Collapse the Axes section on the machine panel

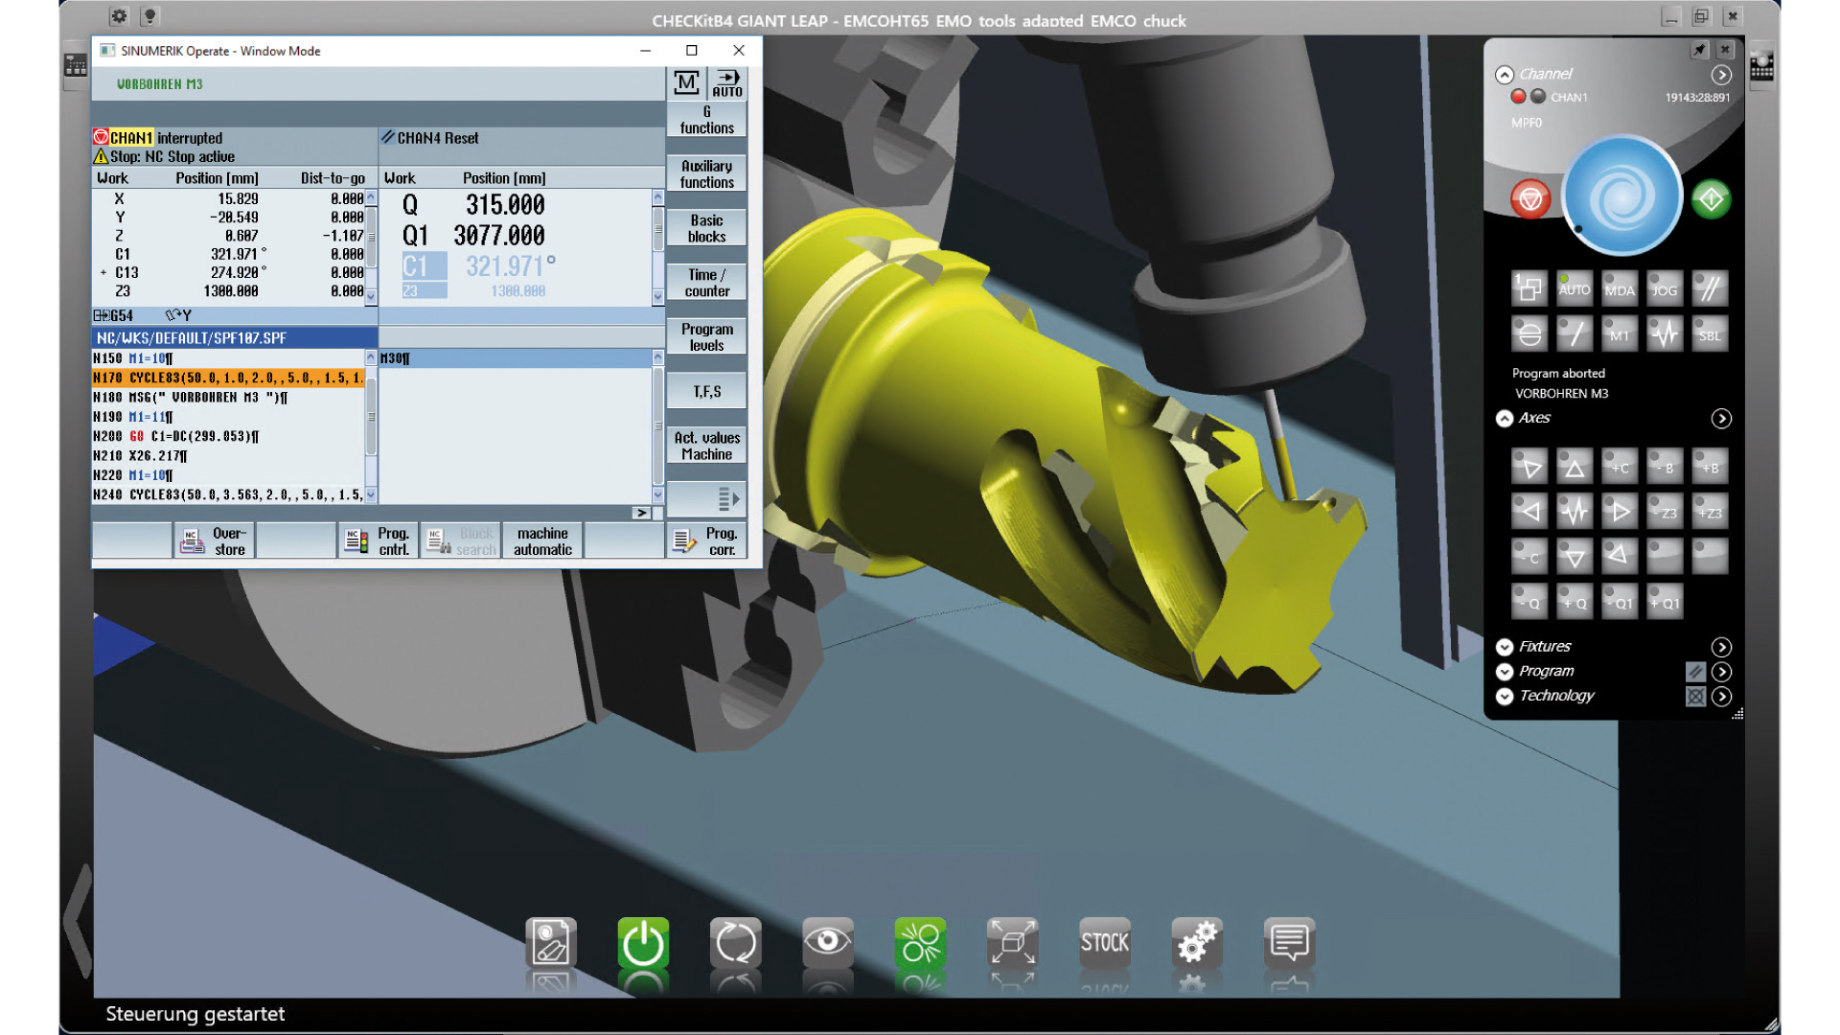point(1504,418)
